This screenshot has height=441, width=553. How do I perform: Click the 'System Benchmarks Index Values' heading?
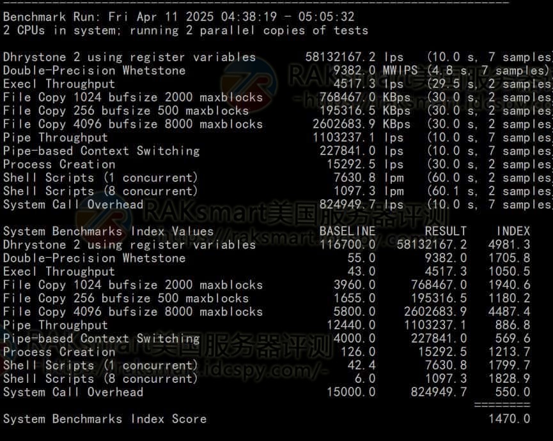(x=109, y=232)
